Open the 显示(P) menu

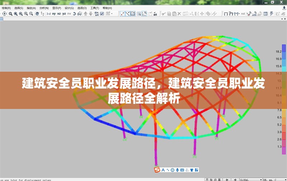click(57, 8)
